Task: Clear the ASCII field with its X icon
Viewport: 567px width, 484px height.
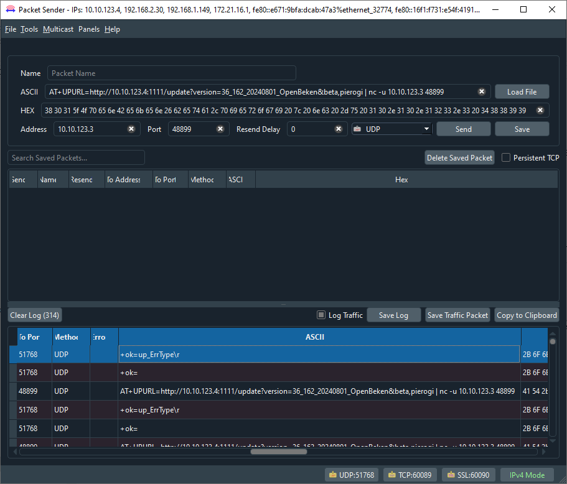Action: [x=481, y=92]
